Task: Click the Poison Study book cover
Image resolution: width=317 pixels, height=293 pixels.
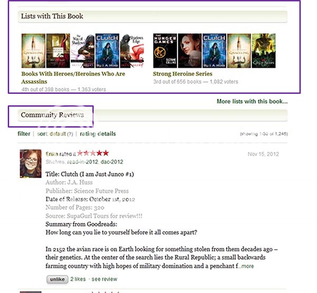Action: (58, 51)
